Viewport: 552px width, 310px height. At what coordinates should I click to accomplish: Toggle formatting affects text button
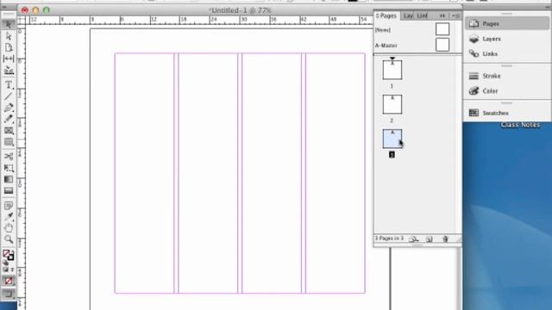click(x=12, y=270)
